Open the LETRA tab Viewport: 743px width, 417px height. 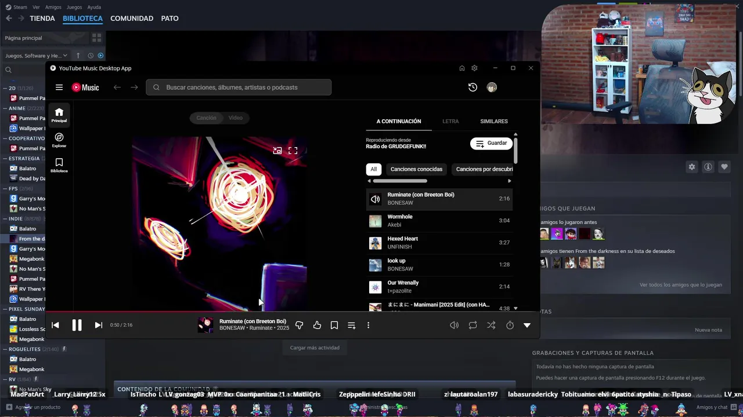click(450, 121)
